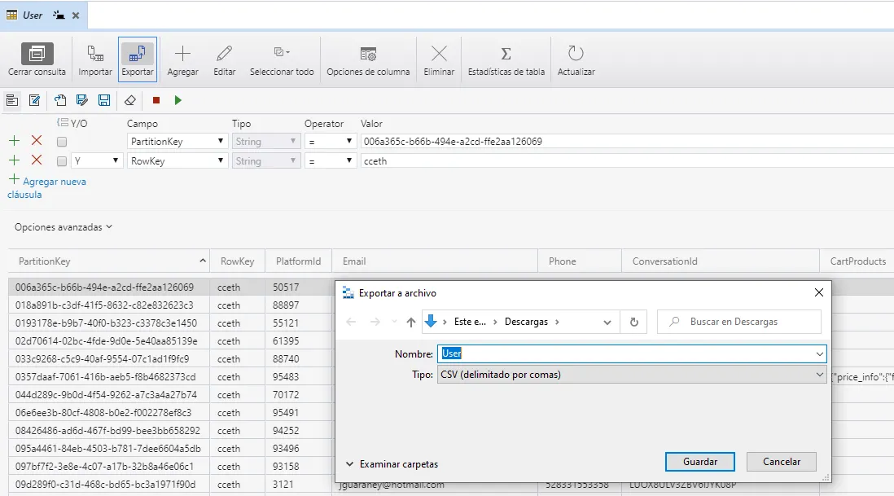Click the open query file icon
894x496 pixels.
(x=60, y=100)
